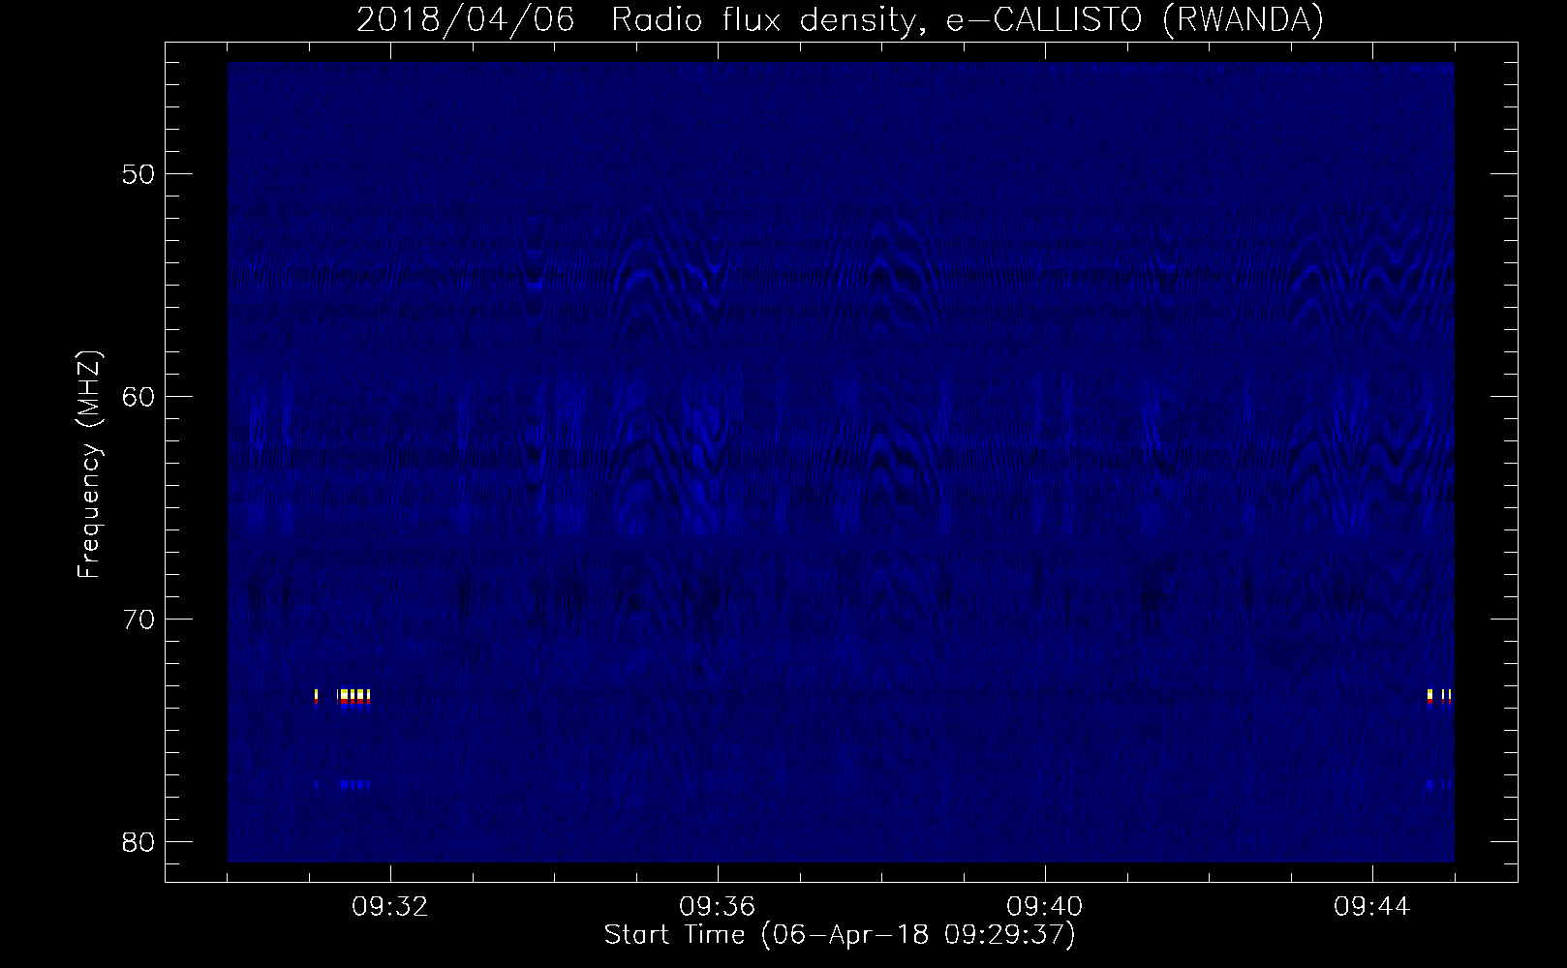Click the 09:44 time tick label
Image resolution: width=1567 pixels, height=968 pixels.
(1372, 907)
